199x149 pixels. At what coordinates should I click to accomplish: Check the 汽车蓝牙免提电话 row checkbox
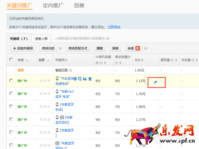pos(11,80)
